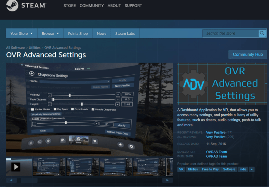
Task: Switch to the Points Shop tab
Action: [78, 33]
